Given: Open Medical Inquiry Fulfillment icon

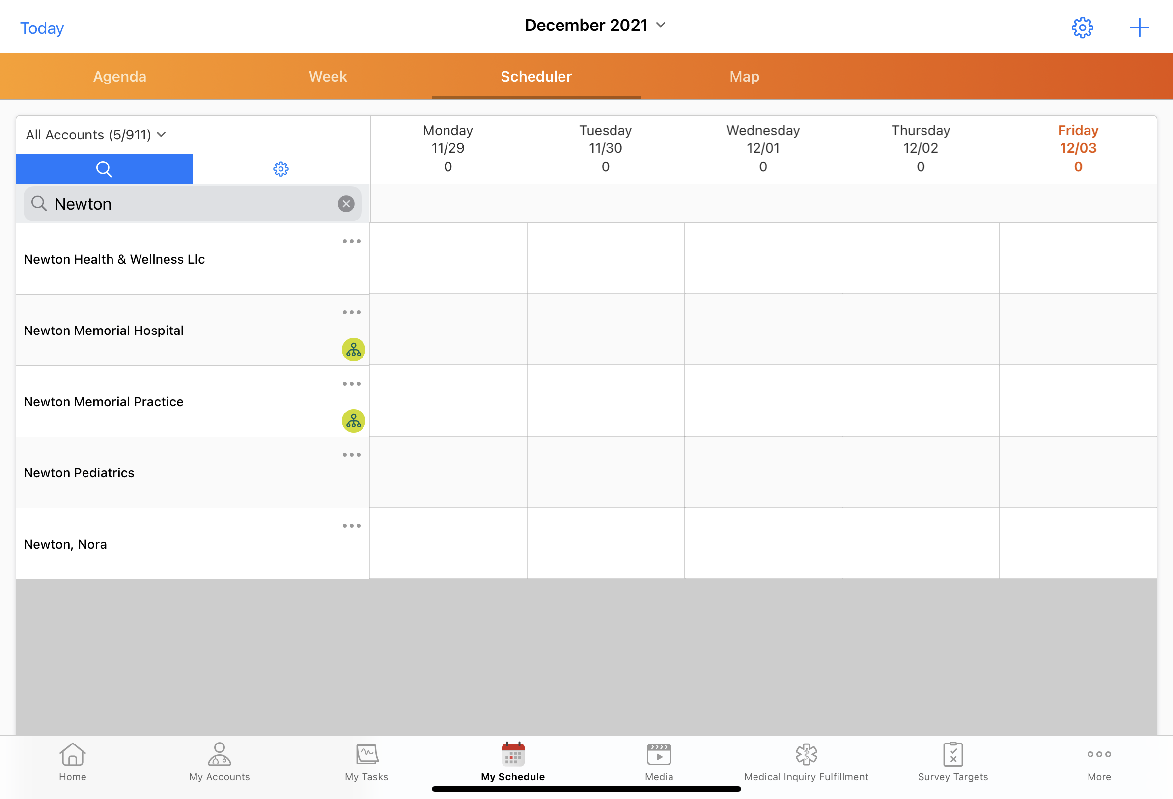Looking at the screenshot, I should coord(806,755).
